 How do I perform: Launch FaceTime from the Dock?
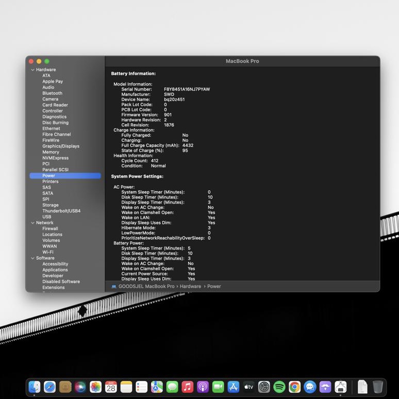(218, 387)
